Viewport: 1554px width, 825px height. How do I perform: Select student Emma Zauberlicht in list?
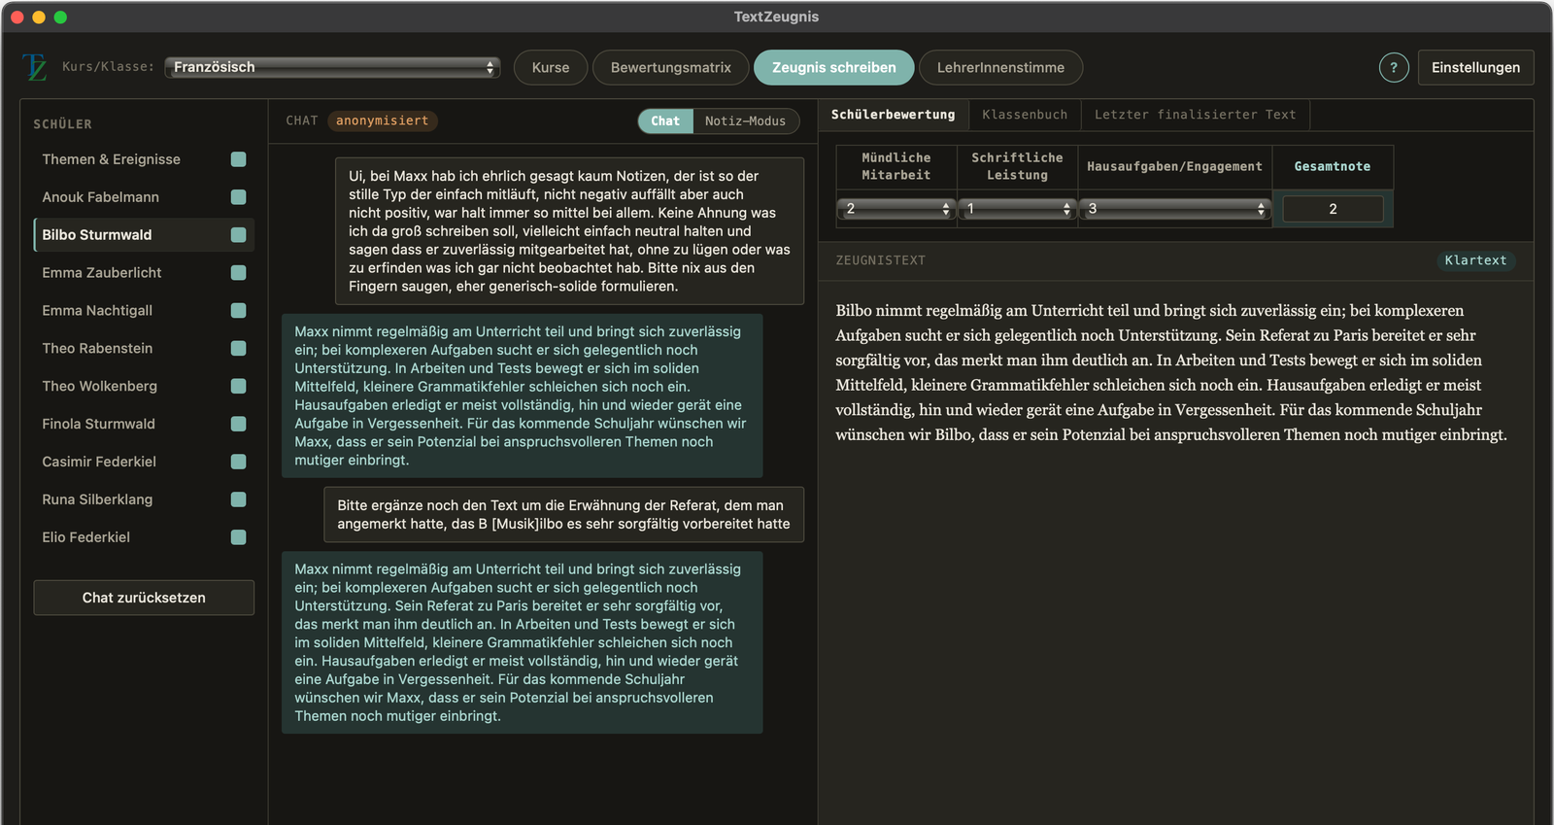point(144,273)
